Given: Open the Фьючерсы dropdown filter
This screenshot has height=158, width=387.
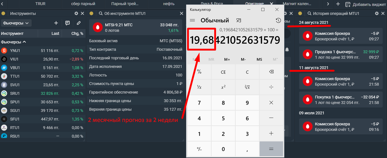Looking at the screenshot, I should [16, 23].
